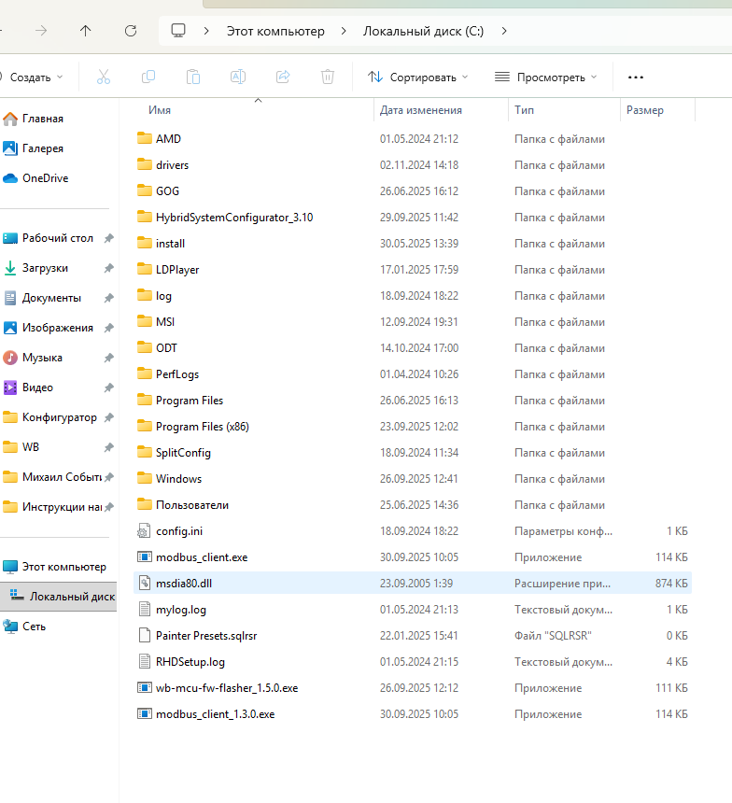Screen dimensions: 732x803
Task: Click the Cut scissors icon in toolbar
Action: pyautogui.click(x=104, y=77)
